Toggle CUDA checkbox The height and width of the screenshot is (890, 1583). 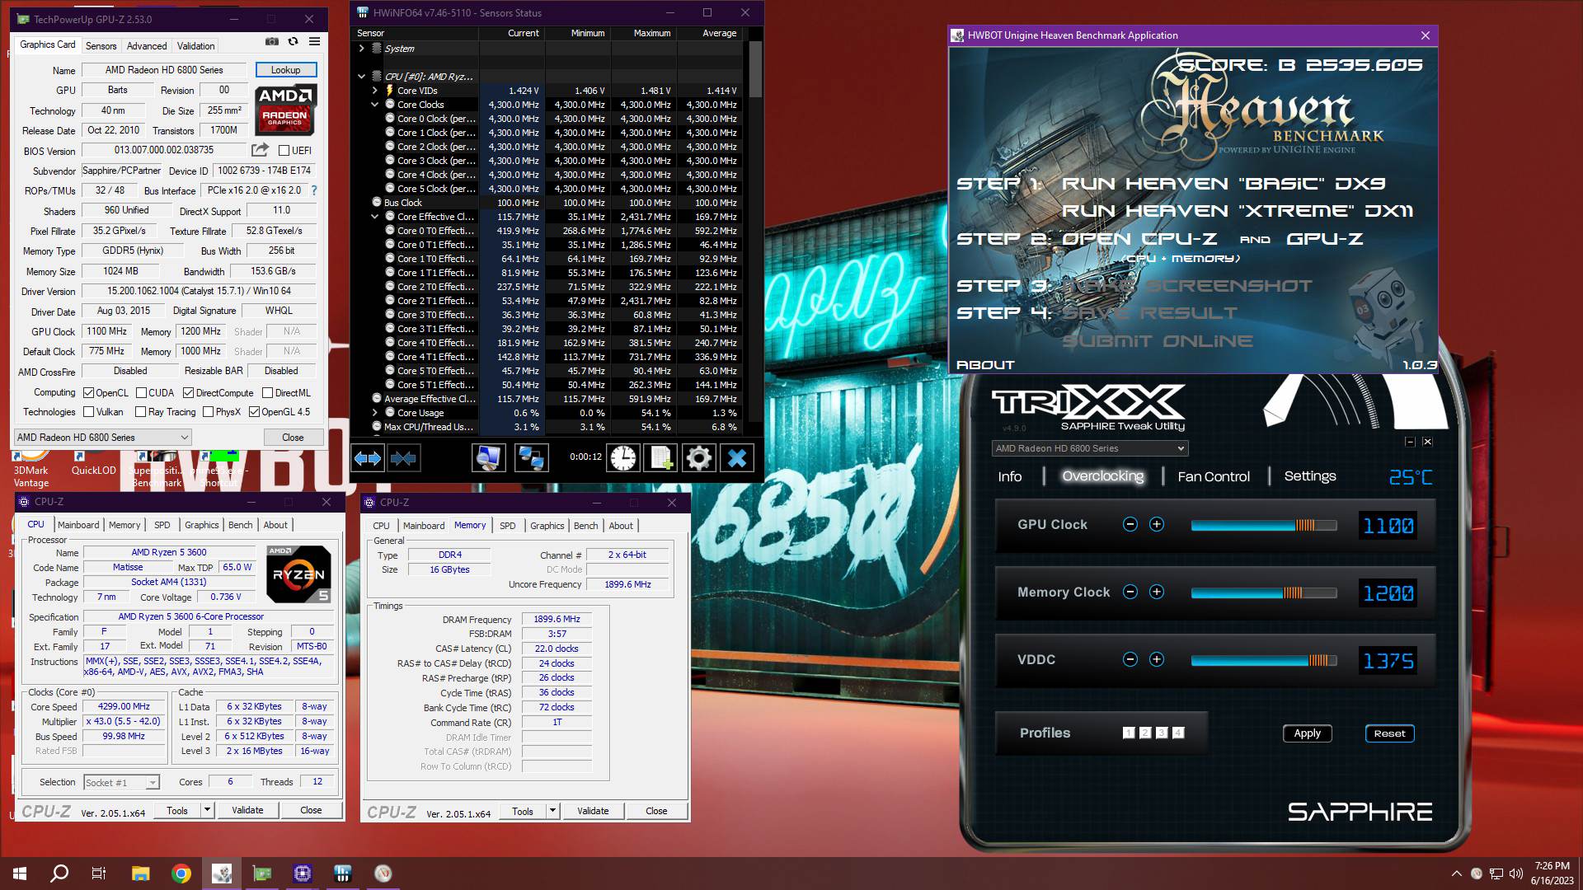(x=142, y=393)
